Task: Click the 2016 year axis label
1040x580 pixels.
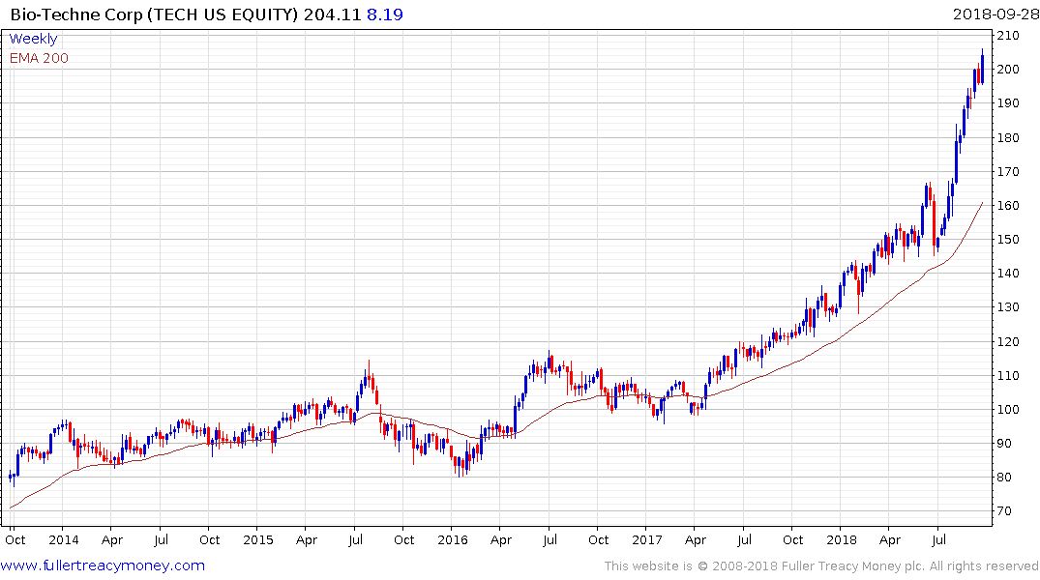Action: [x=453, y=539]
